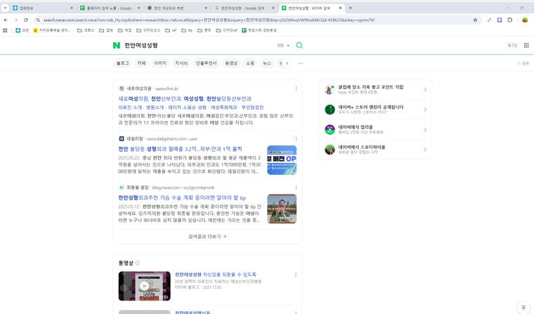Select the 인플루언서 search tab
Viewport: 534px width, 314px height.
click(206, 63)
